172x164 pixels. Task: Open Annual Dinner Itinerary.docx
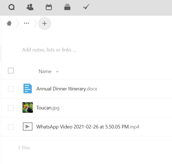coord(67,89)
